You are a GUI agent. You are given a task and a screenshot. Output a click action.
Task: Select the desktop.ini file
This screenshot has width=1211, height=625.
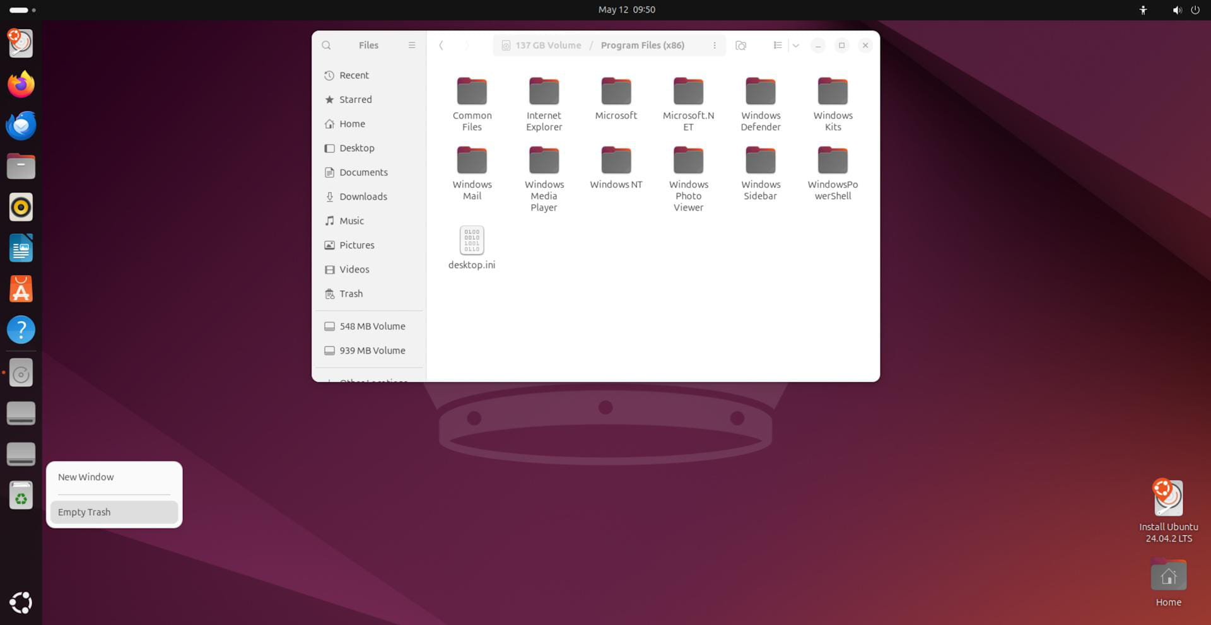click(472, 248)
